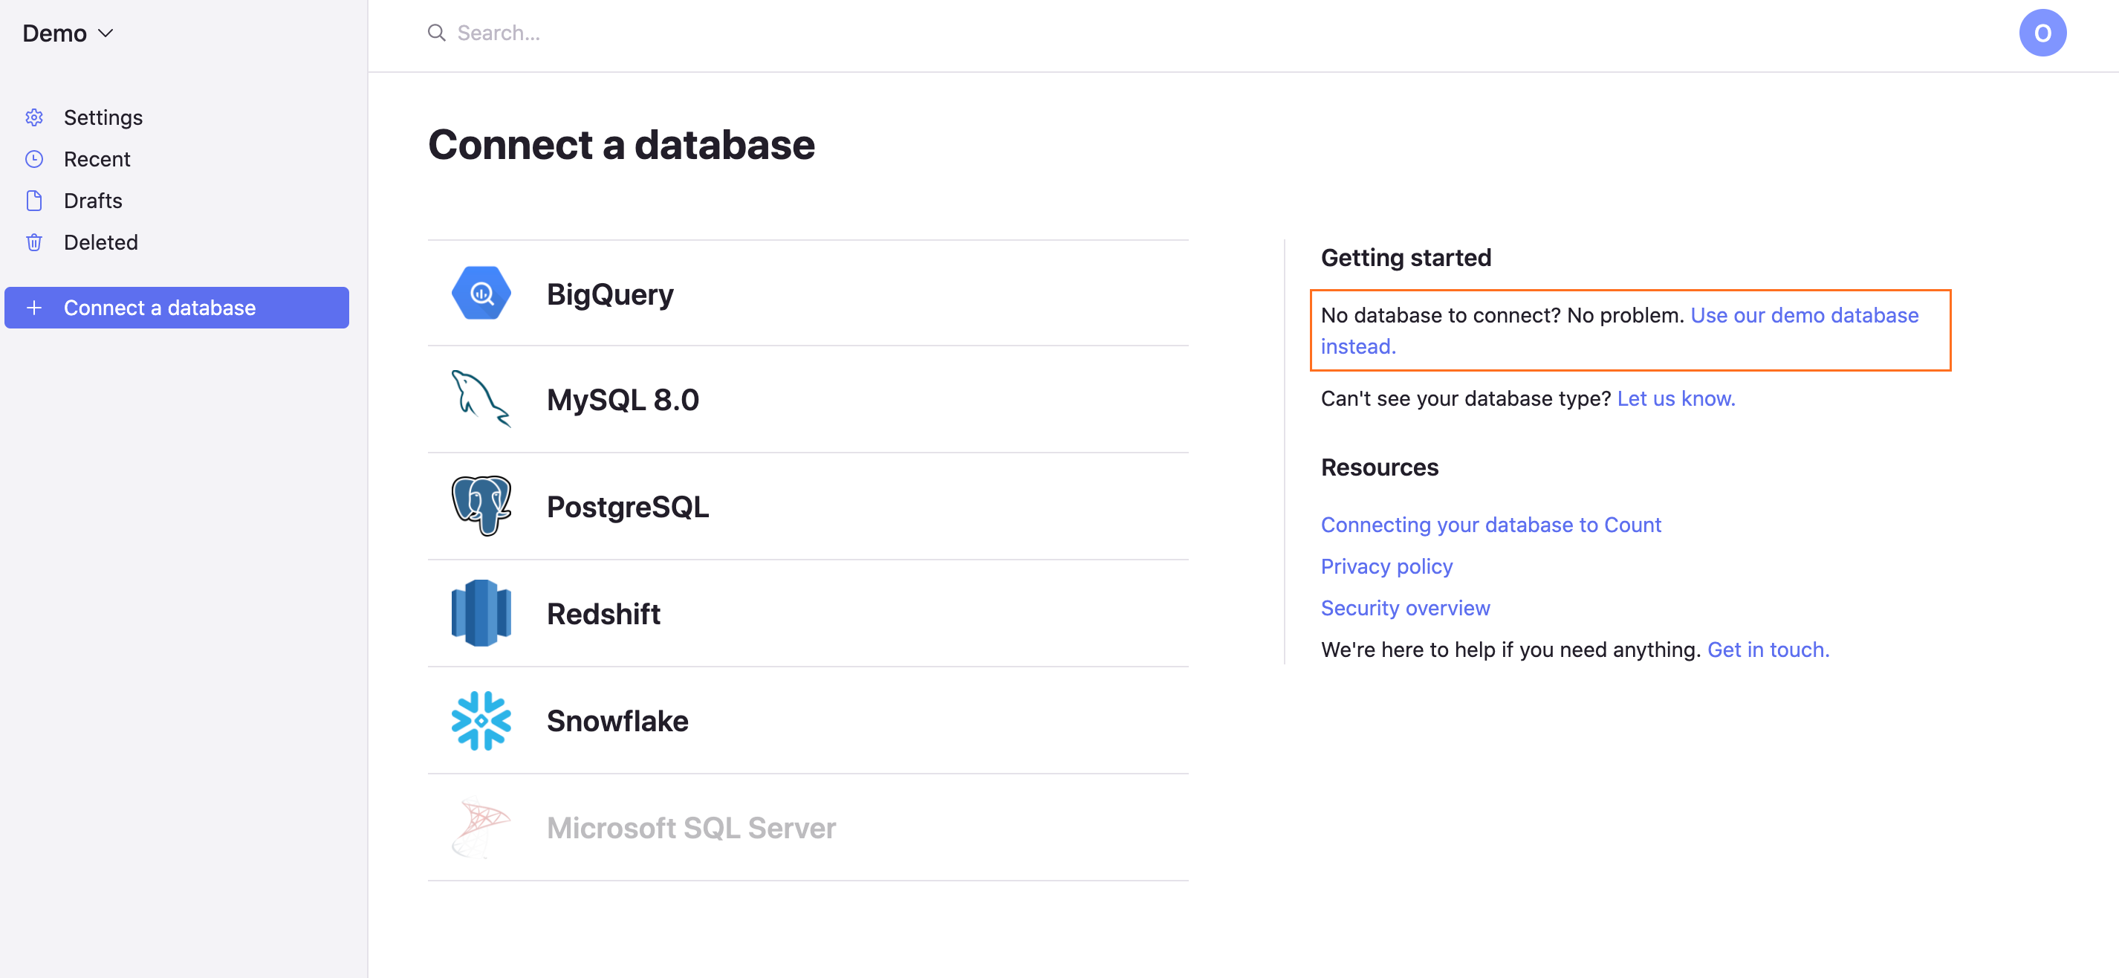Choose the Snowflake database option
2119x978 pixels.
pos(808,721)
